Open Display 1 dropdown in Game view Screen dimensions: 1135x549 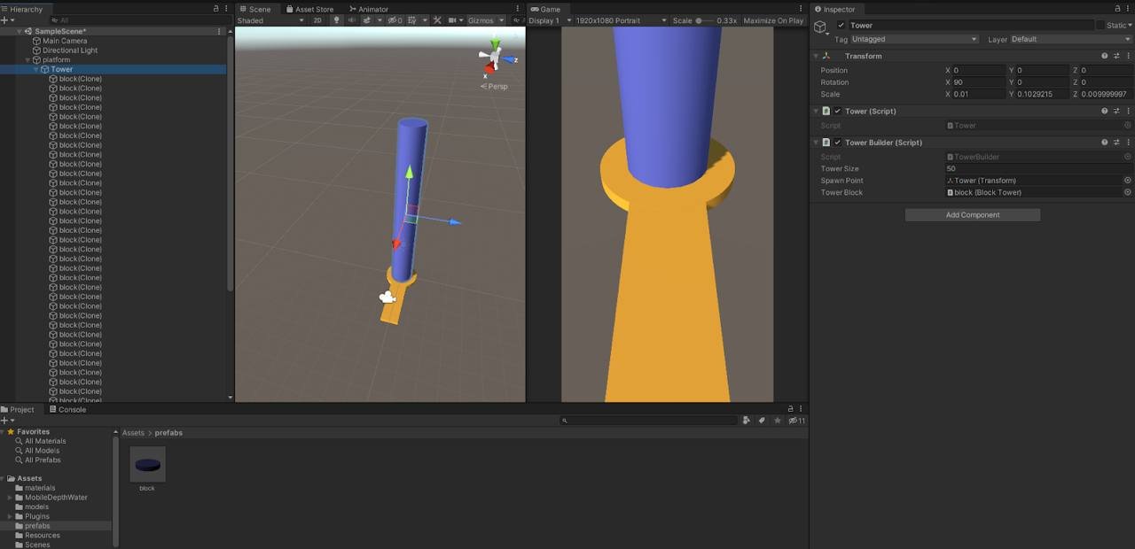point(548,20)
